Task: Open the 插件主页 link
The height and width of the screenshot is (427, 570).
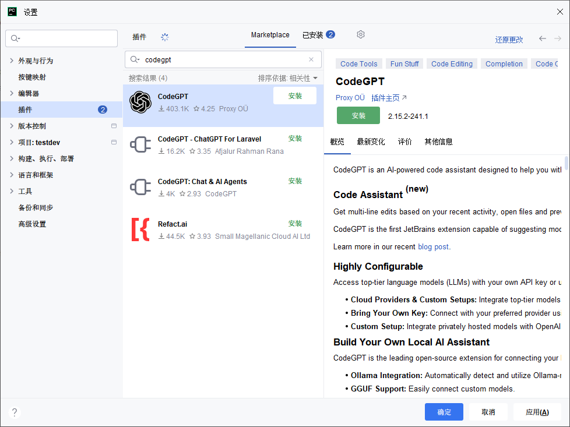Action: coord(389,98)
